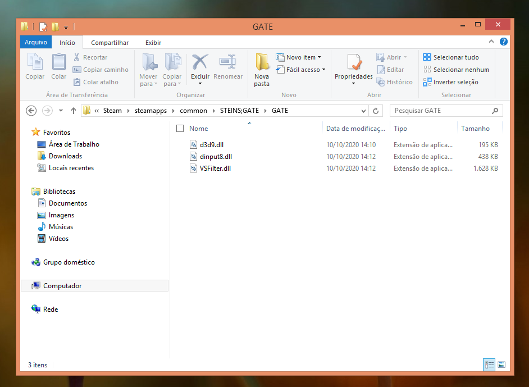529x387 pixels.
Task: Go up one folder level
Action: (73, 110)
